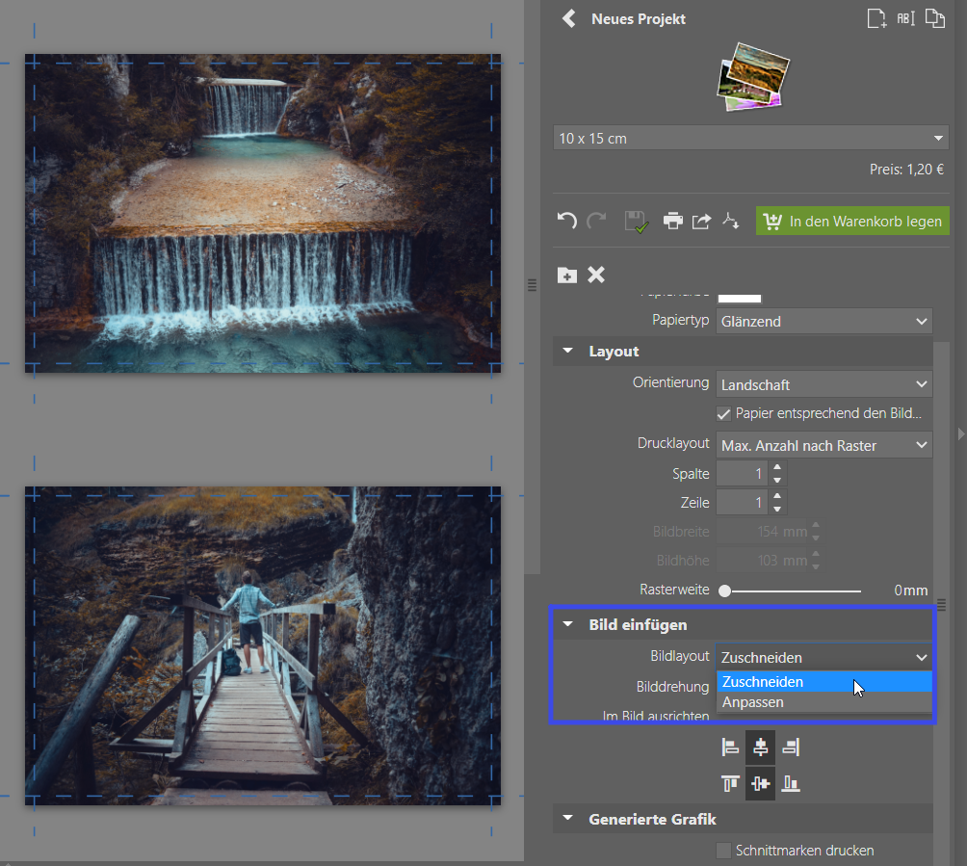Open the 10 x 15 cm size dropdown
Viewport: 967px width, 866px height.
pos(751,139)
